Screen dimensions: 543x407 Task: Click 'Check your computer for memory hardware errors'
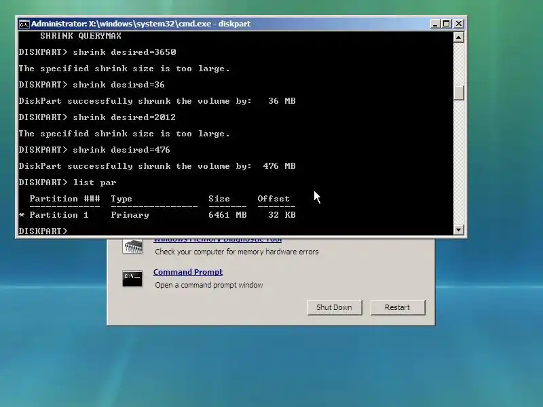pyautogui.click(x=236, y=252)
